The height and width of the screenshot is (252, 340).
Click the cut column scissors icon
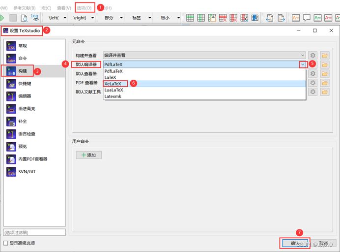244,18
